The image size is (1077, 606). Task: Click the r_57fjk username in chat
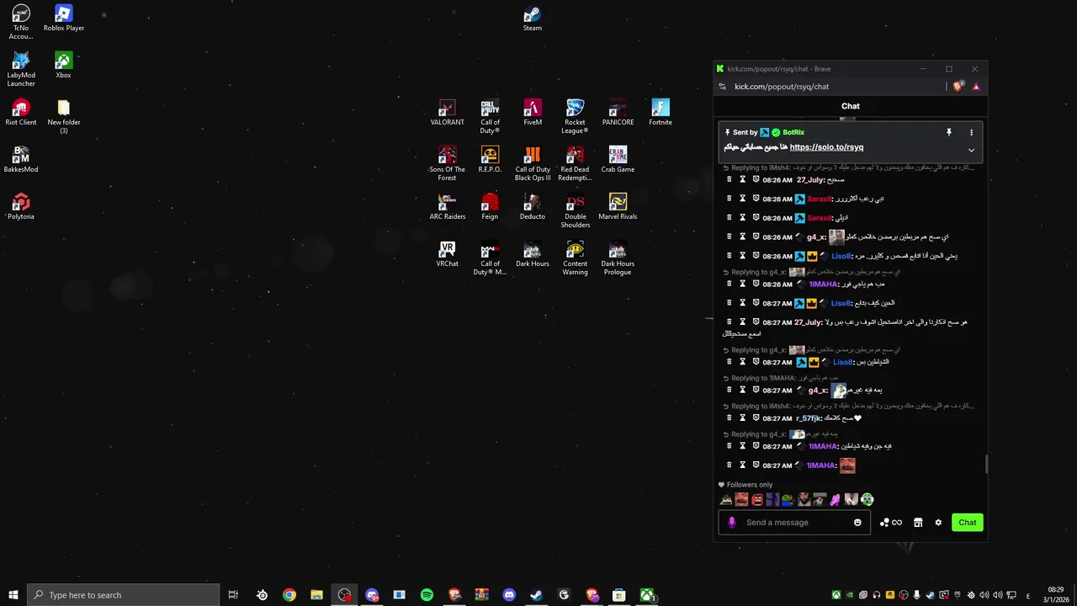click(809, 418)
